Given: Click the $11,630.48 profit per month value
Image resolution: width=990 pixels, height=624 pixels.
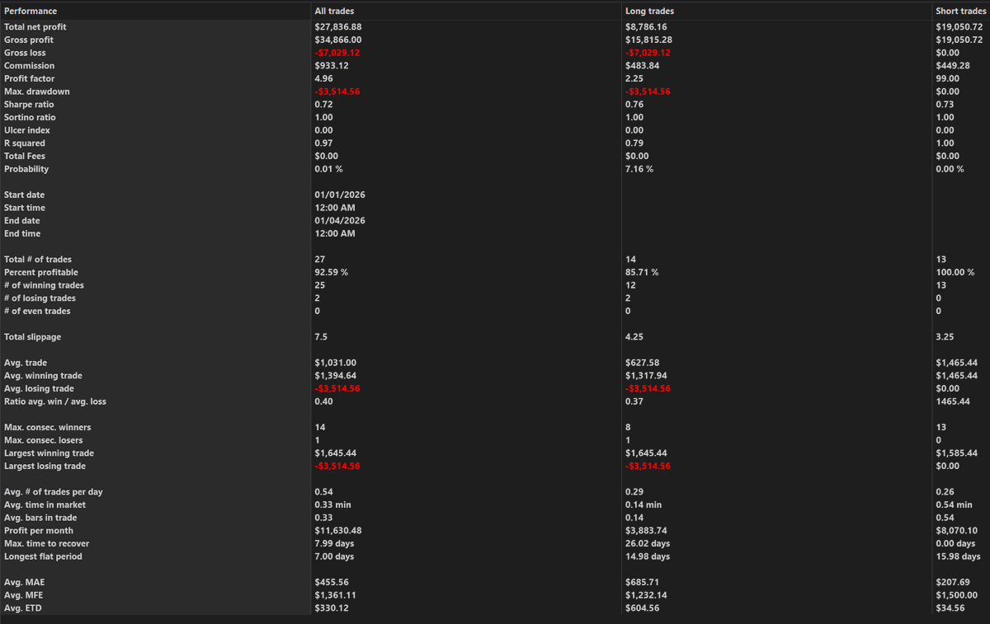Looking at the screenshot, I should click(338, 531).
